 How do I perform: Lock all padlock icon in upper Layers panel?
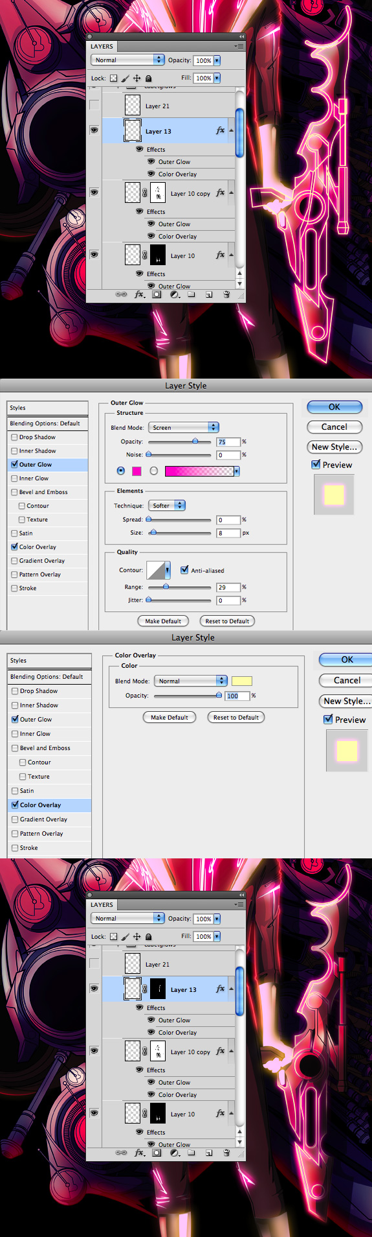click(148, 78)
